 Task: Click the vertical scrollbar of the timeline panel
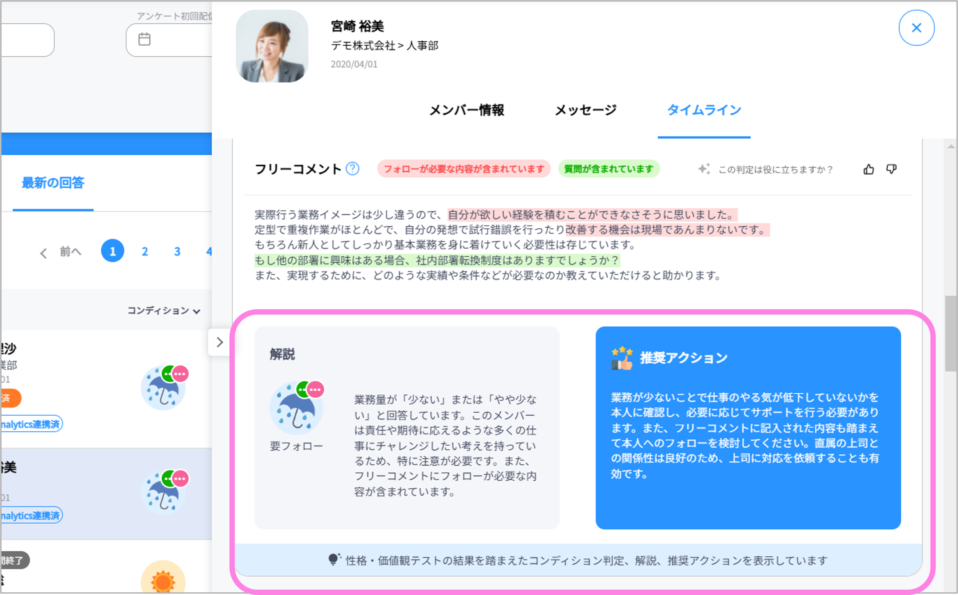coord(950,333)
